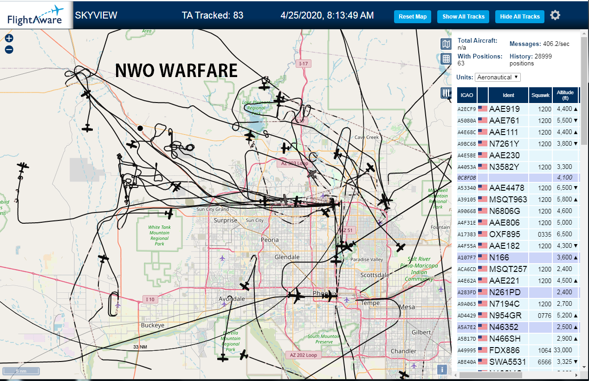The image size is (589, 381).
Task: Click US flag in AAE919 row
Action: [x=483, y=109]
